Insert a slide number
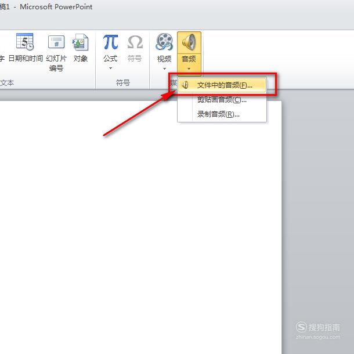Screen dimensions: 354x354 [x=56, y=53]
